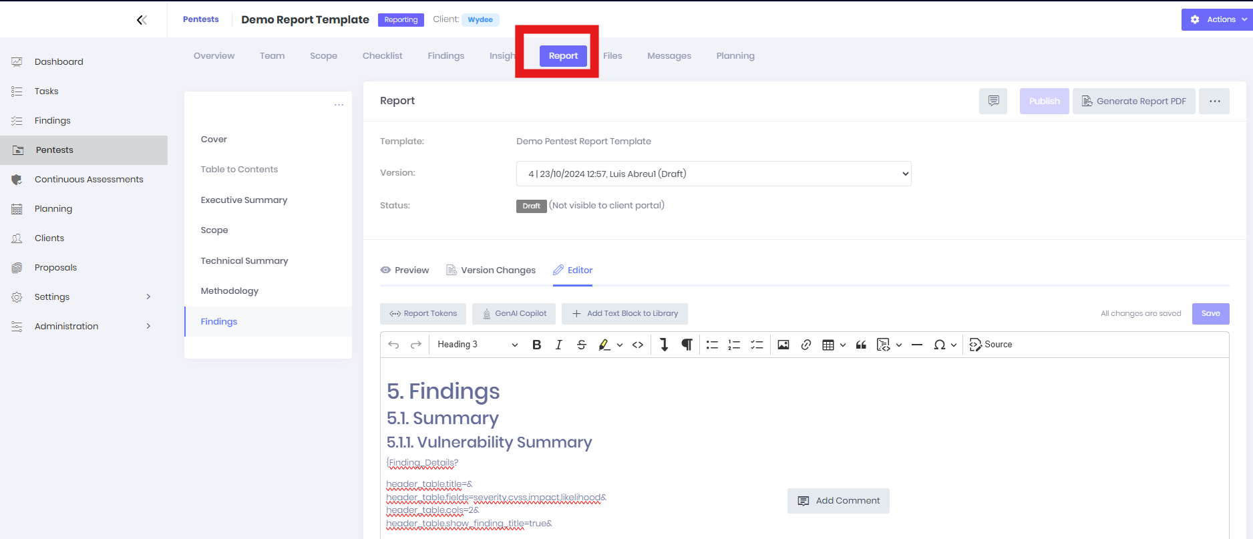Toggle bold formatting
The height and width of the screenshot is (539, 1253).
(536, 345)
